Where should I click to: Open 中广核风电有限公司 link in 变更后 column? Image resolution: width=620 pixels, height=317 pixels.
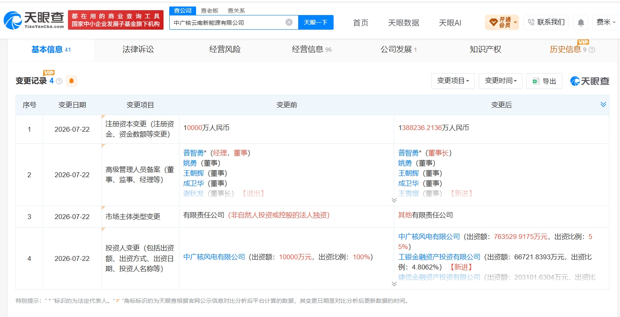click(429, 237)
